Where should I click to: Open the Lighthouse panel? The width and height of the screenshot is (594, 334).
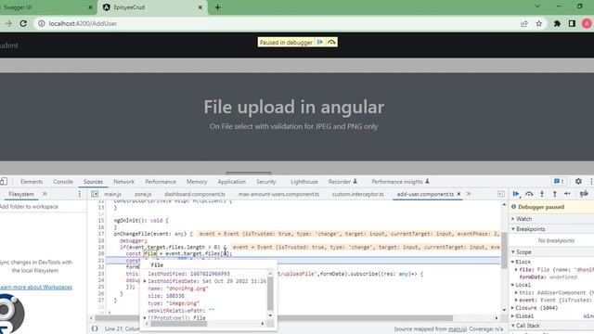point(304,182)
